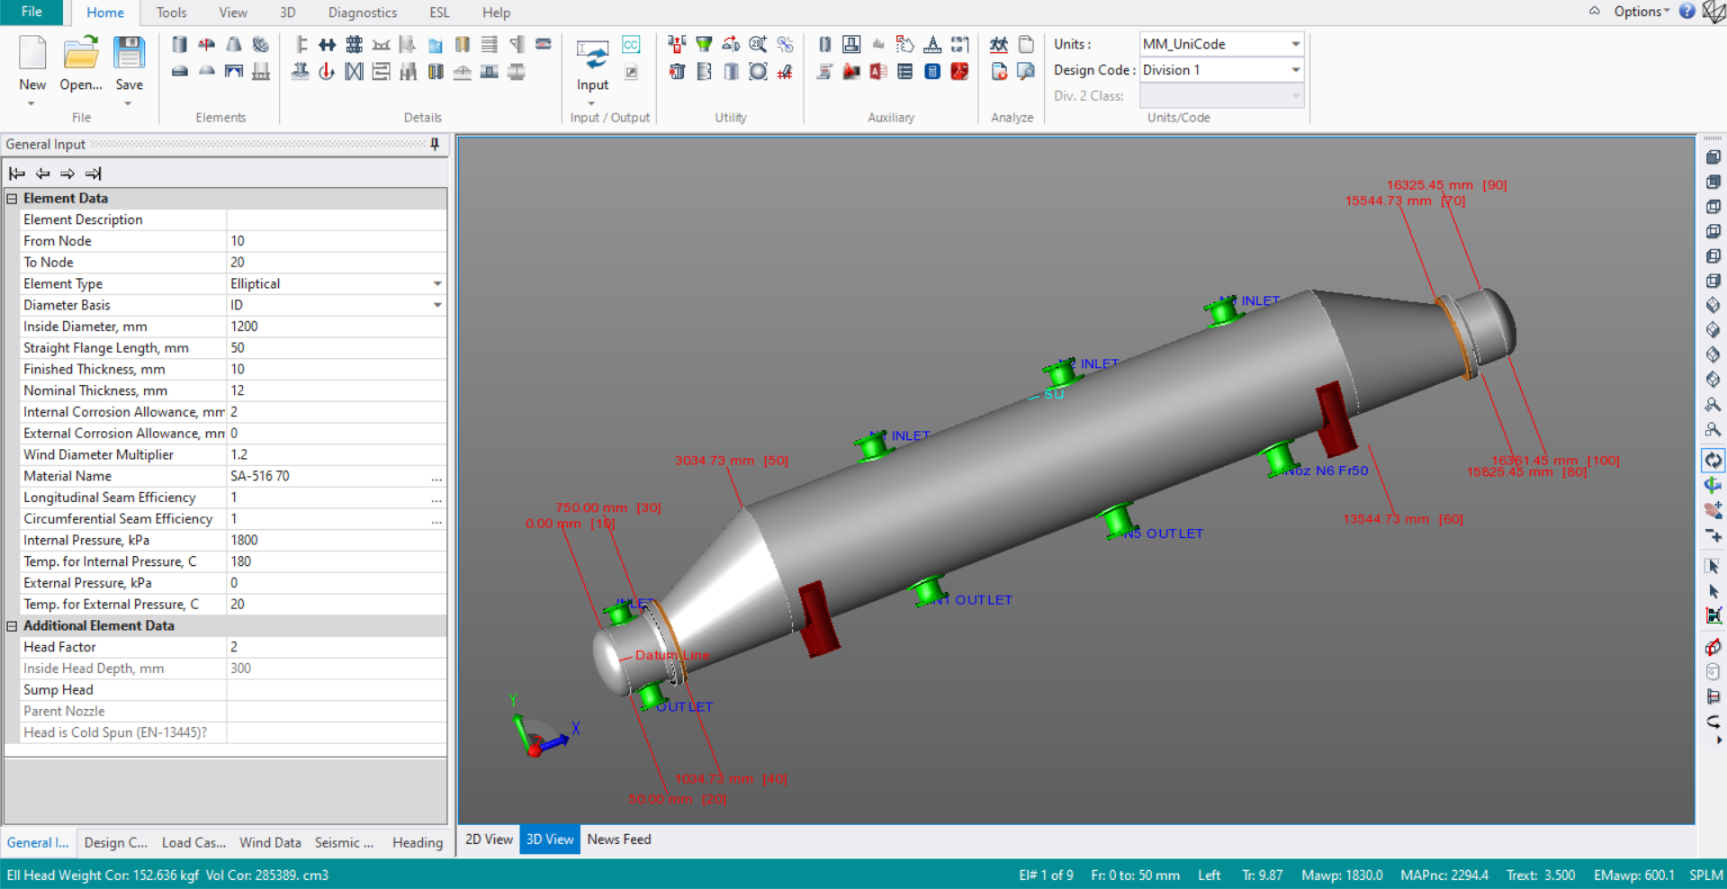The height and width of the screenshot is (889, 1727).
Task: Collapse the Additional Element Data section
Action: click(12, 625)
